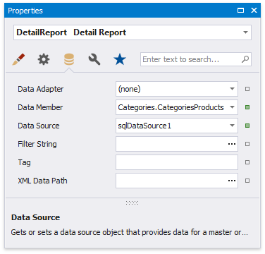The height and width of the screenshot is (254, 265).
Task: Expand the Data Adapter dropdown arrow
Action: pyautogui.click(x=232, y=89)
